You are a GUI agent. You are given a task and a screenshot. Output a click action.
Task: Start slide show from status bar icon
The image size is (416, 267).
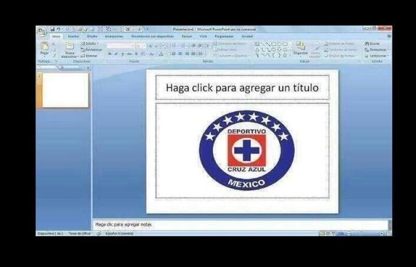click(x=333, y=234)
